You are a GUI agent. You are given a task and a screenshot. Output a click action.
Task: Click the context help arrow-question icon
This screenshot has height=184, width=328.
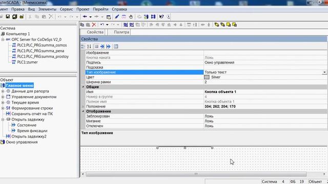tap(161, 17)
